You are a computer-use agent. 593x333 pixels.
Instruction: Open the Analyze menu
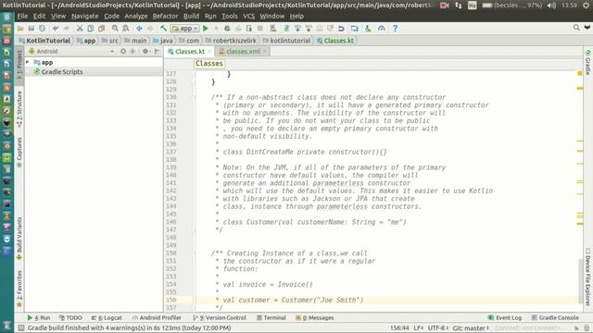[136, 17]
